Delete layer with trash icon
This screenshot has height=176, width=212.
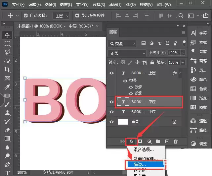click(x=176, y=142)
